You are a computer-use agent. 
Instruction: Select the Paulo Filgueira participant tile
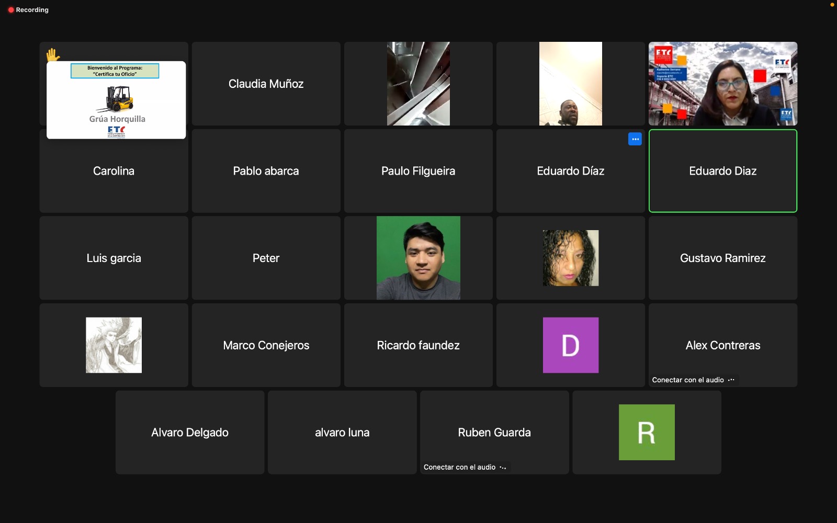pos(418,171)
